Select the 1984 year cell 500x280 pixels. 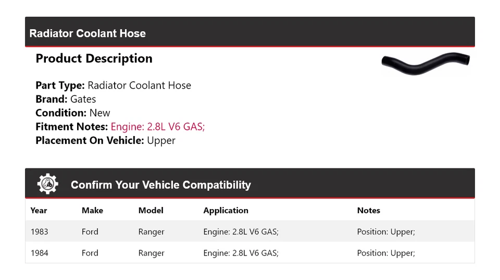pos(39,253)
